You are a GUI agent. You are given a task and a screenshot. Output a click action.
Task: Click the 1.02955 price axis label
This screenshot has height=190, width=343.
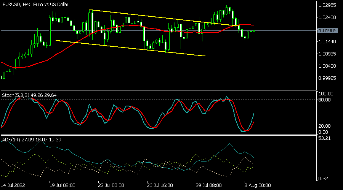327,5
